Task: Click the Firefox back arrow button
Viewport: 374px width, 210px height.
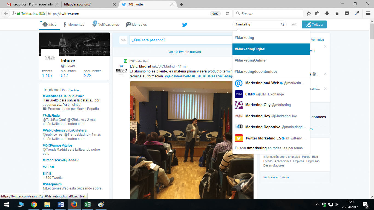Action: click(6, 13)
